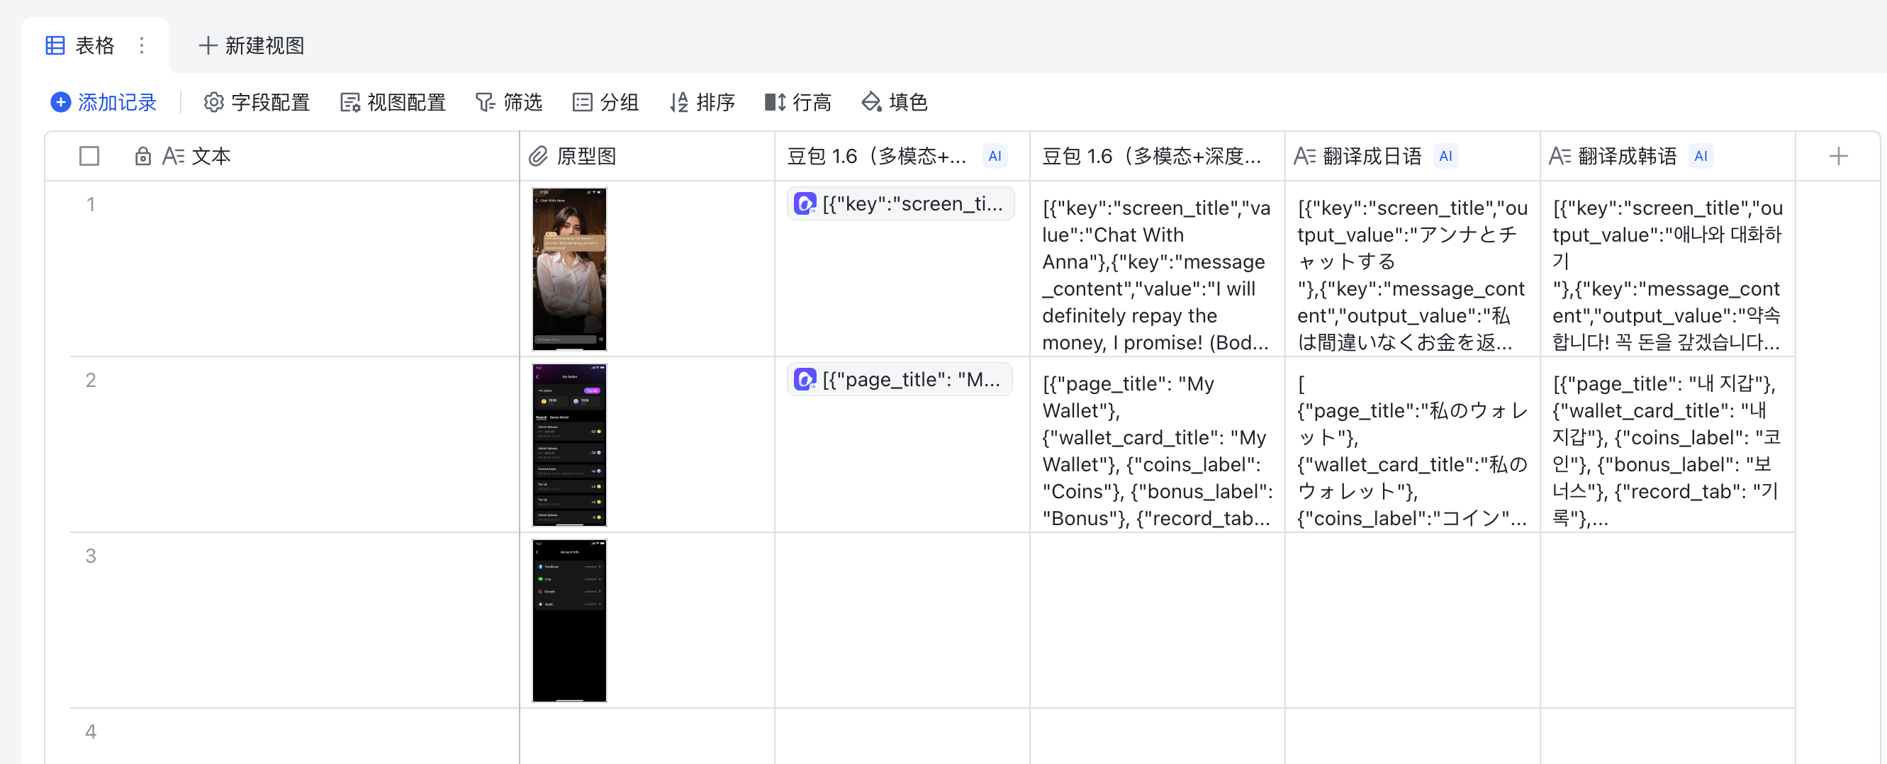Click the empty 翻译成日语 cell in row 3
Viewport: 1887px width, 764px height.
pos(1411,620)
